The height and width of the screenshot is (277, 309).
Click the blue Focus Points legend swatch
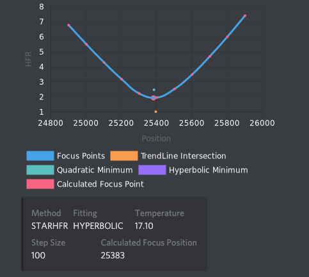40,156
